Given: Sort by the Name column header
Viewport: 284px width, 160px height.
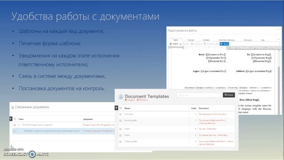Looking at the screenshot, I should [x=127, y=108].
